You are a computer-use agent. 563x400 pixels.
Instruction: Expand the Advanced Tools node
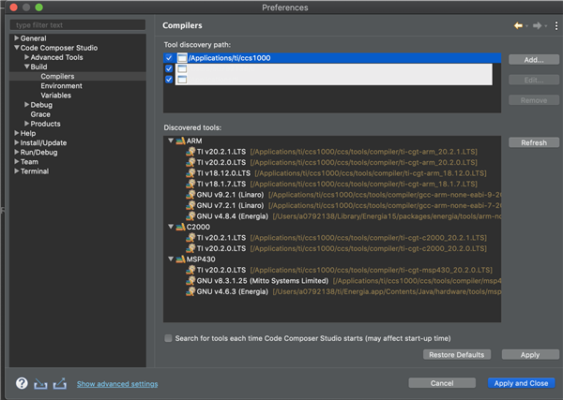[x=26, y=57]
